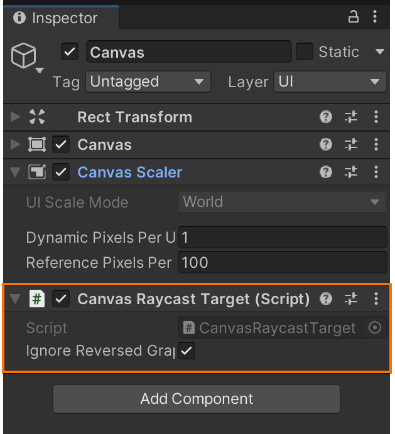Image resolution: width=395 pixels, height=434 pixels.
Task: Enable the Static checkbox
Action: pyautogui.click(x=305, y=51)
